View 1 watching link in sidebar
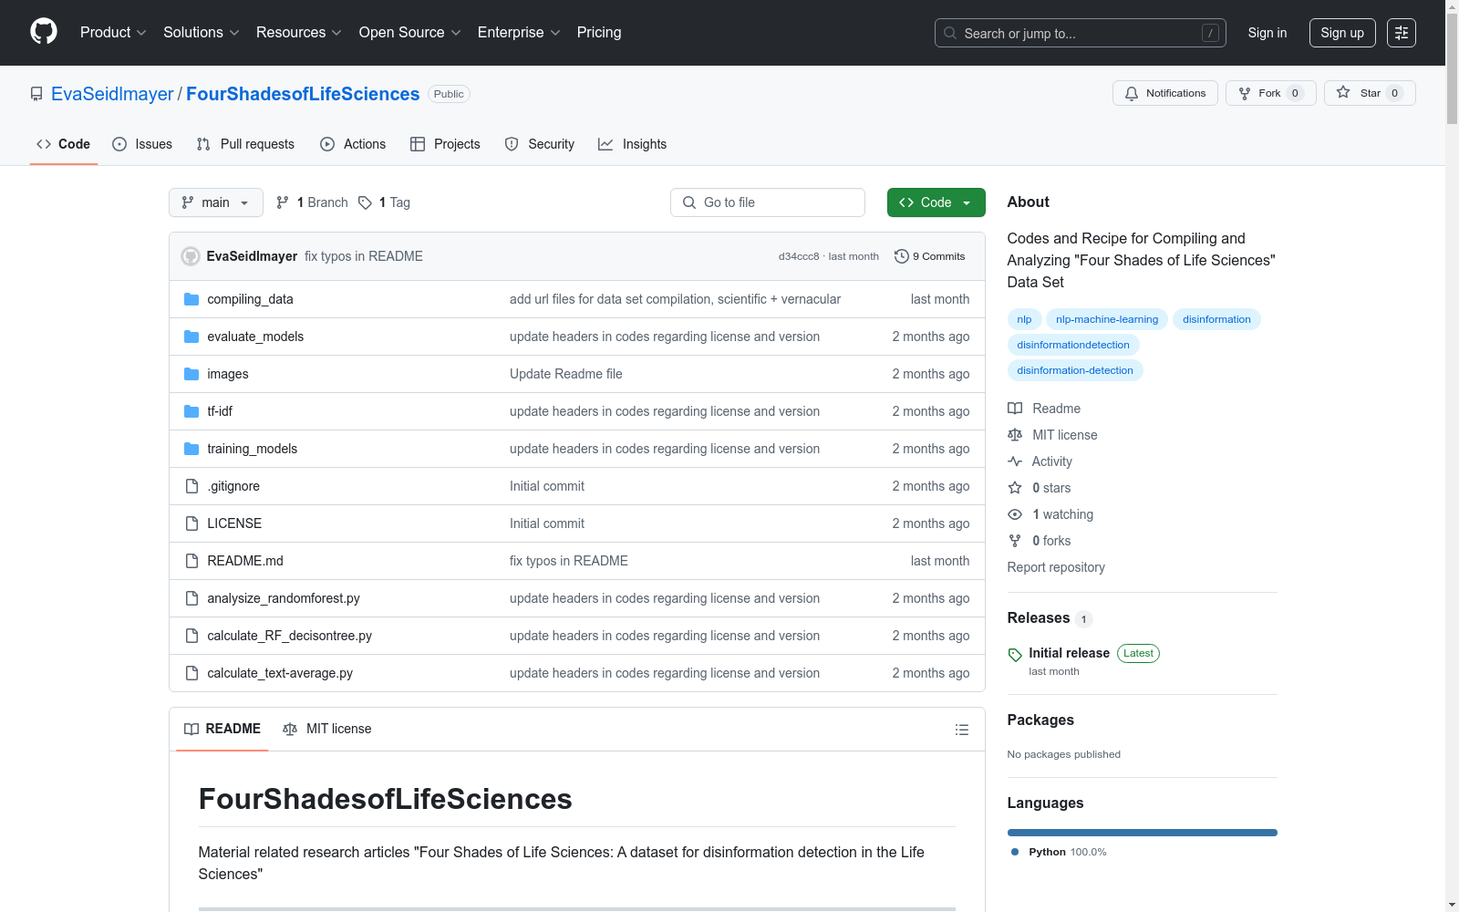The image size is (1459, 912). tap(1050, 514)
